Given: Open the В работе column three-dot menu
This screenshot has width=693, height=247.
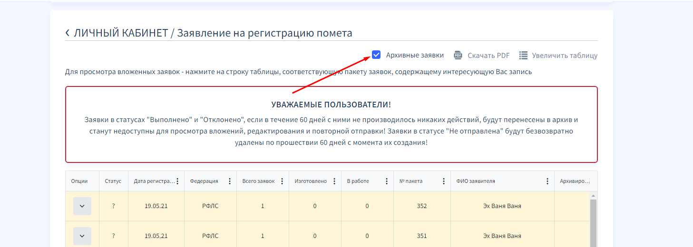Looking at the screenshot, I should click(387, 181).
